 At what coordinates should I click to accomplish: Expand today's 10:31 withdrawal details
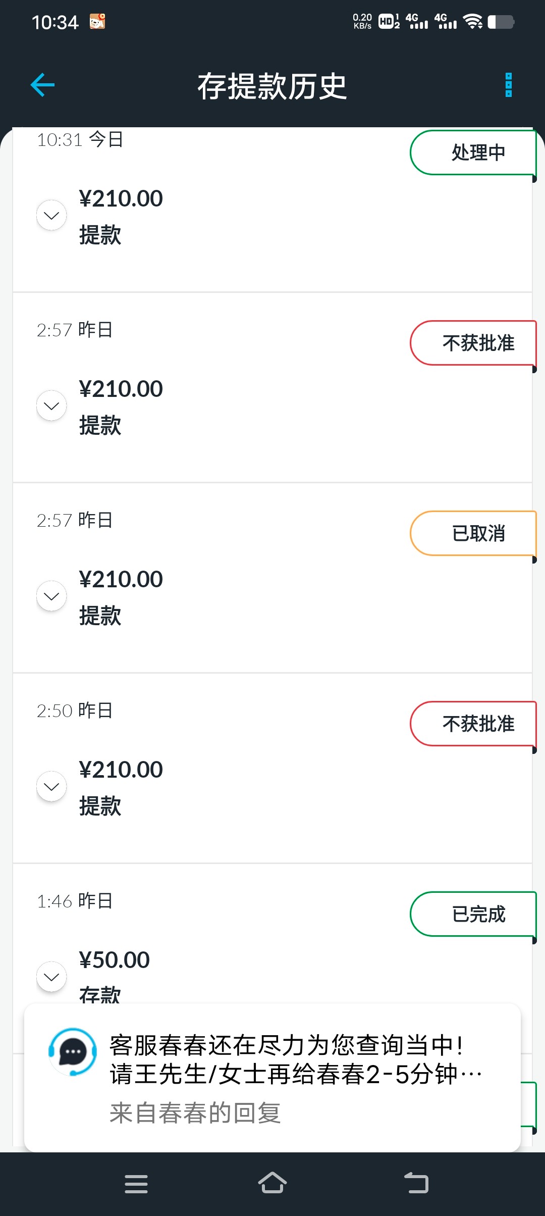(x=51, y=216)
